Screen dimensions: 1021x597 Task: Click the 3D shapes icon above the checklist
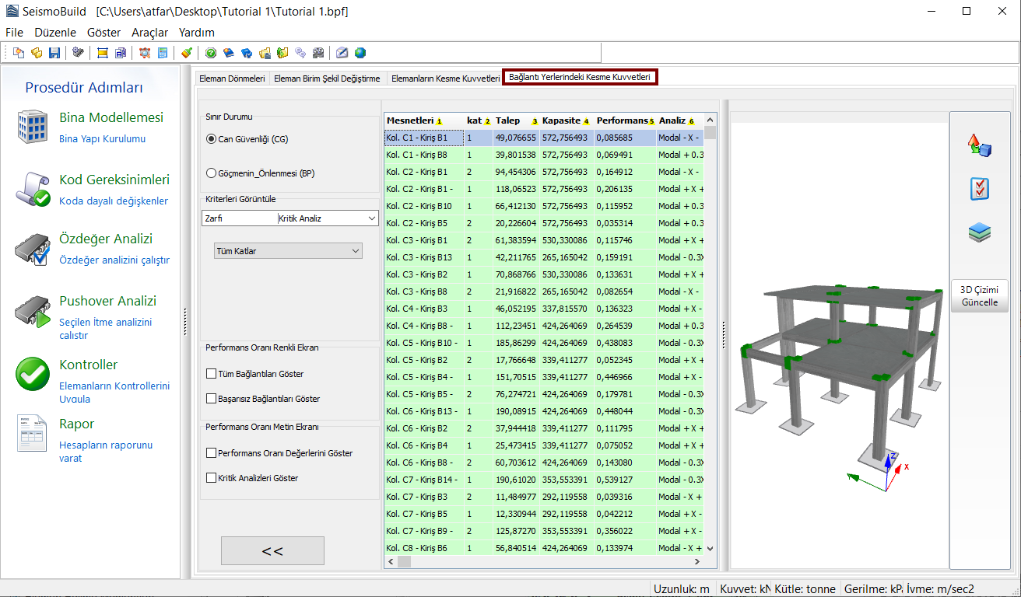[x=979, y=145]
